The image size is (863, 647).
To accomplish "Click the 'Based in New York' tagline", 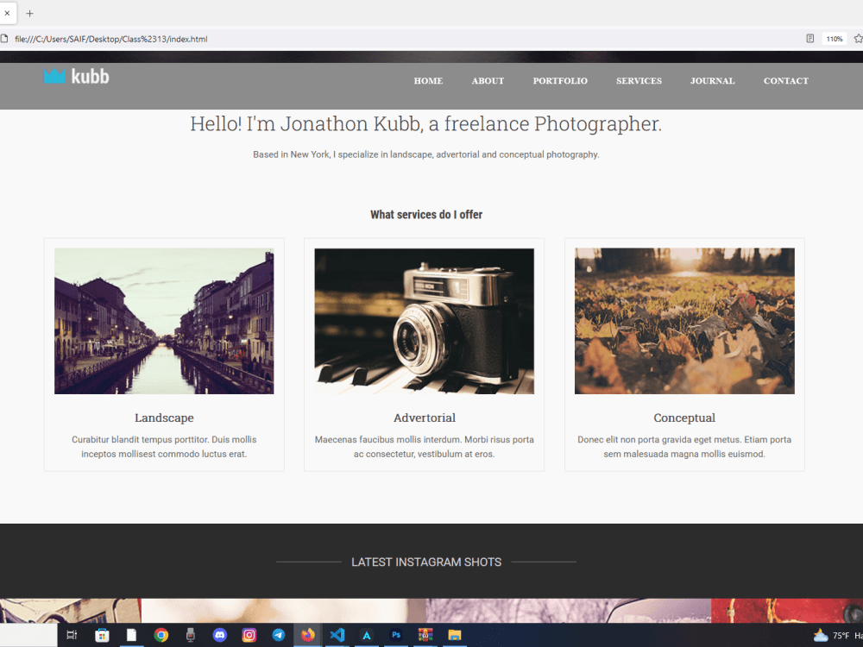I will pos(426,154).
